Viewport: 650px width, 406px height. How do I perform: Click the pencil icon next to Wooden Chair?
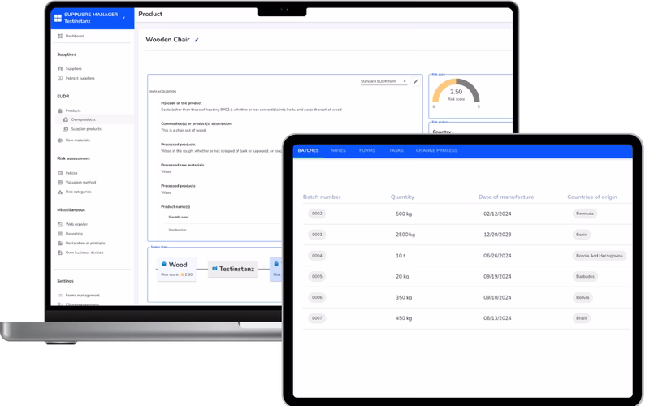pos(197,40)
